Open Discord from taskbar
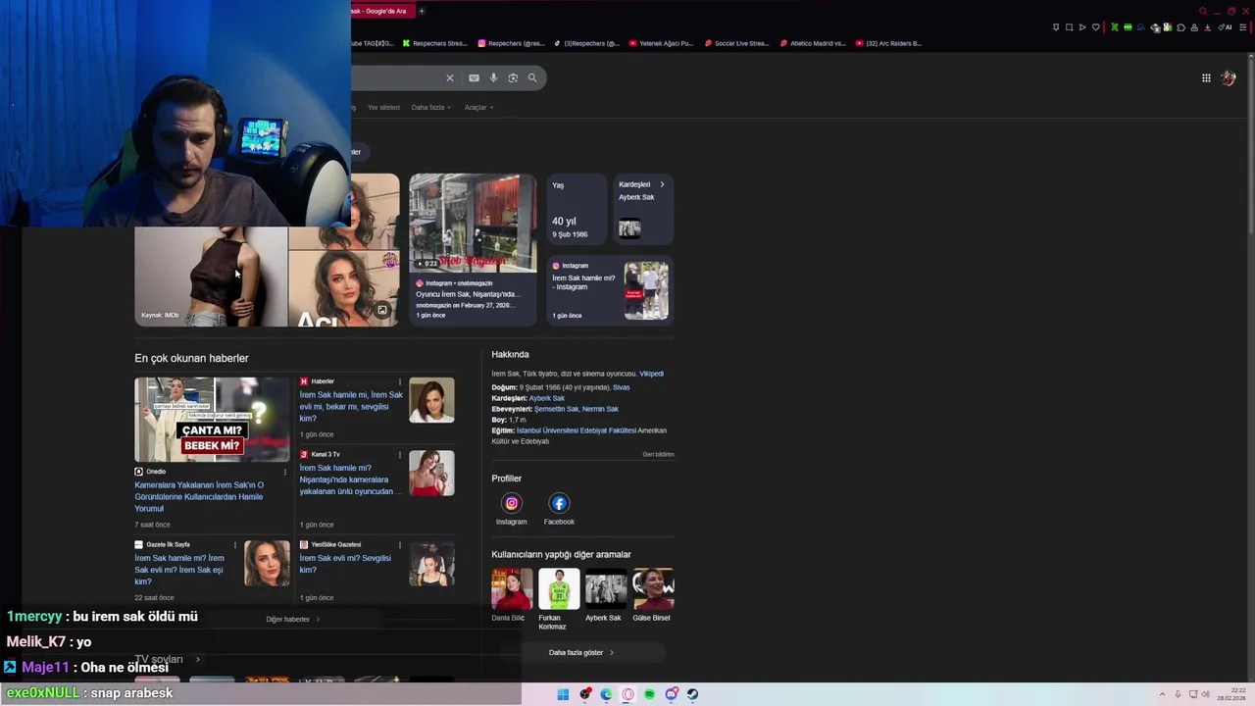 (x=671, y=694)
